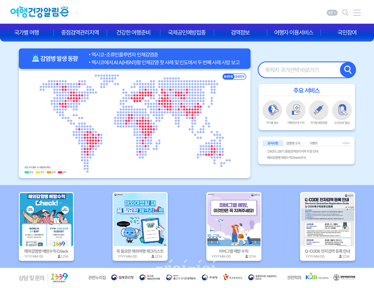Screen dimensions: 374x288
Task: Toggle map to 중점검역 view
Action: click(x=240, y=77)
